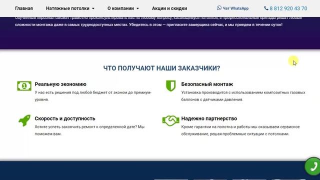Click the green shield icon
320x180 pixels.
(x=171, y=85)
